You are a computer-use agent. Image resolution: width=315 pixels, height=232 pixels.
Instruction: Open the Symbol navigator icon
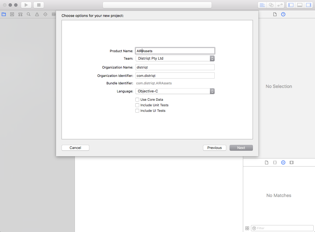point(12,14)
